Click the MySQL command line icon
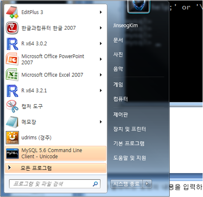Image resolution: width=203 pixels, height=197 pixels. coord(12,153)
